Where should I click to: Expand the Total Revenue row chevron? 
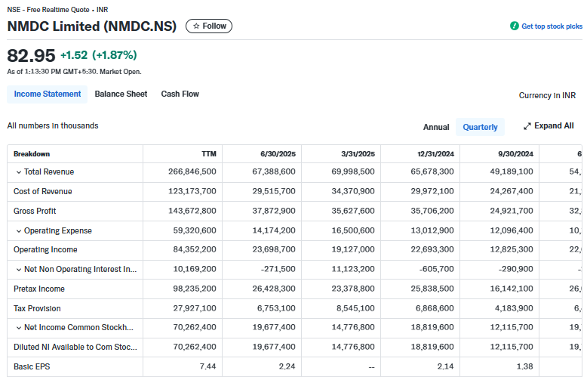19,172
